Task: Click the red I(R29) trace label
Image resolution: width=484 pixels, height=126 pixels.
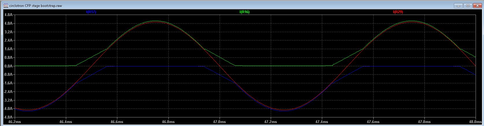Action: click(x=398, y=12)
